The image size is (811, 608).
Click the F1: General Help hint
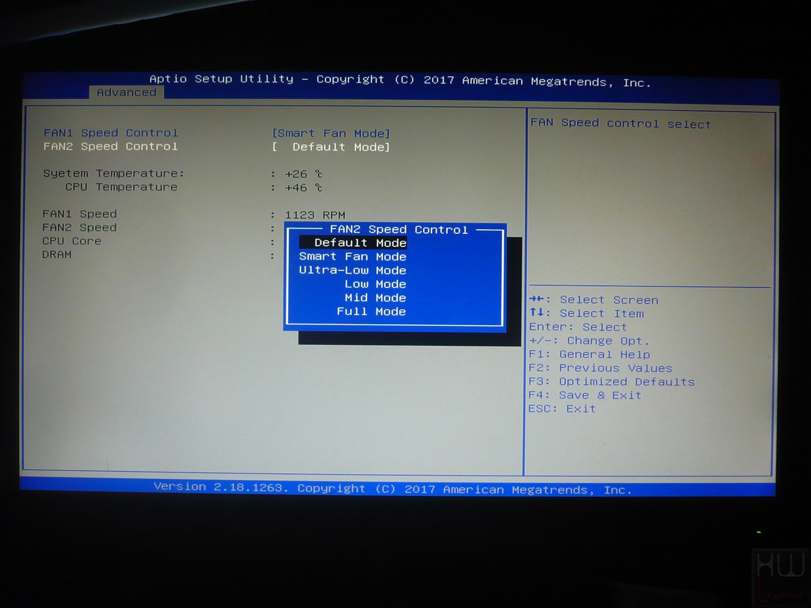pyautogui.click(x=590, y=354)
